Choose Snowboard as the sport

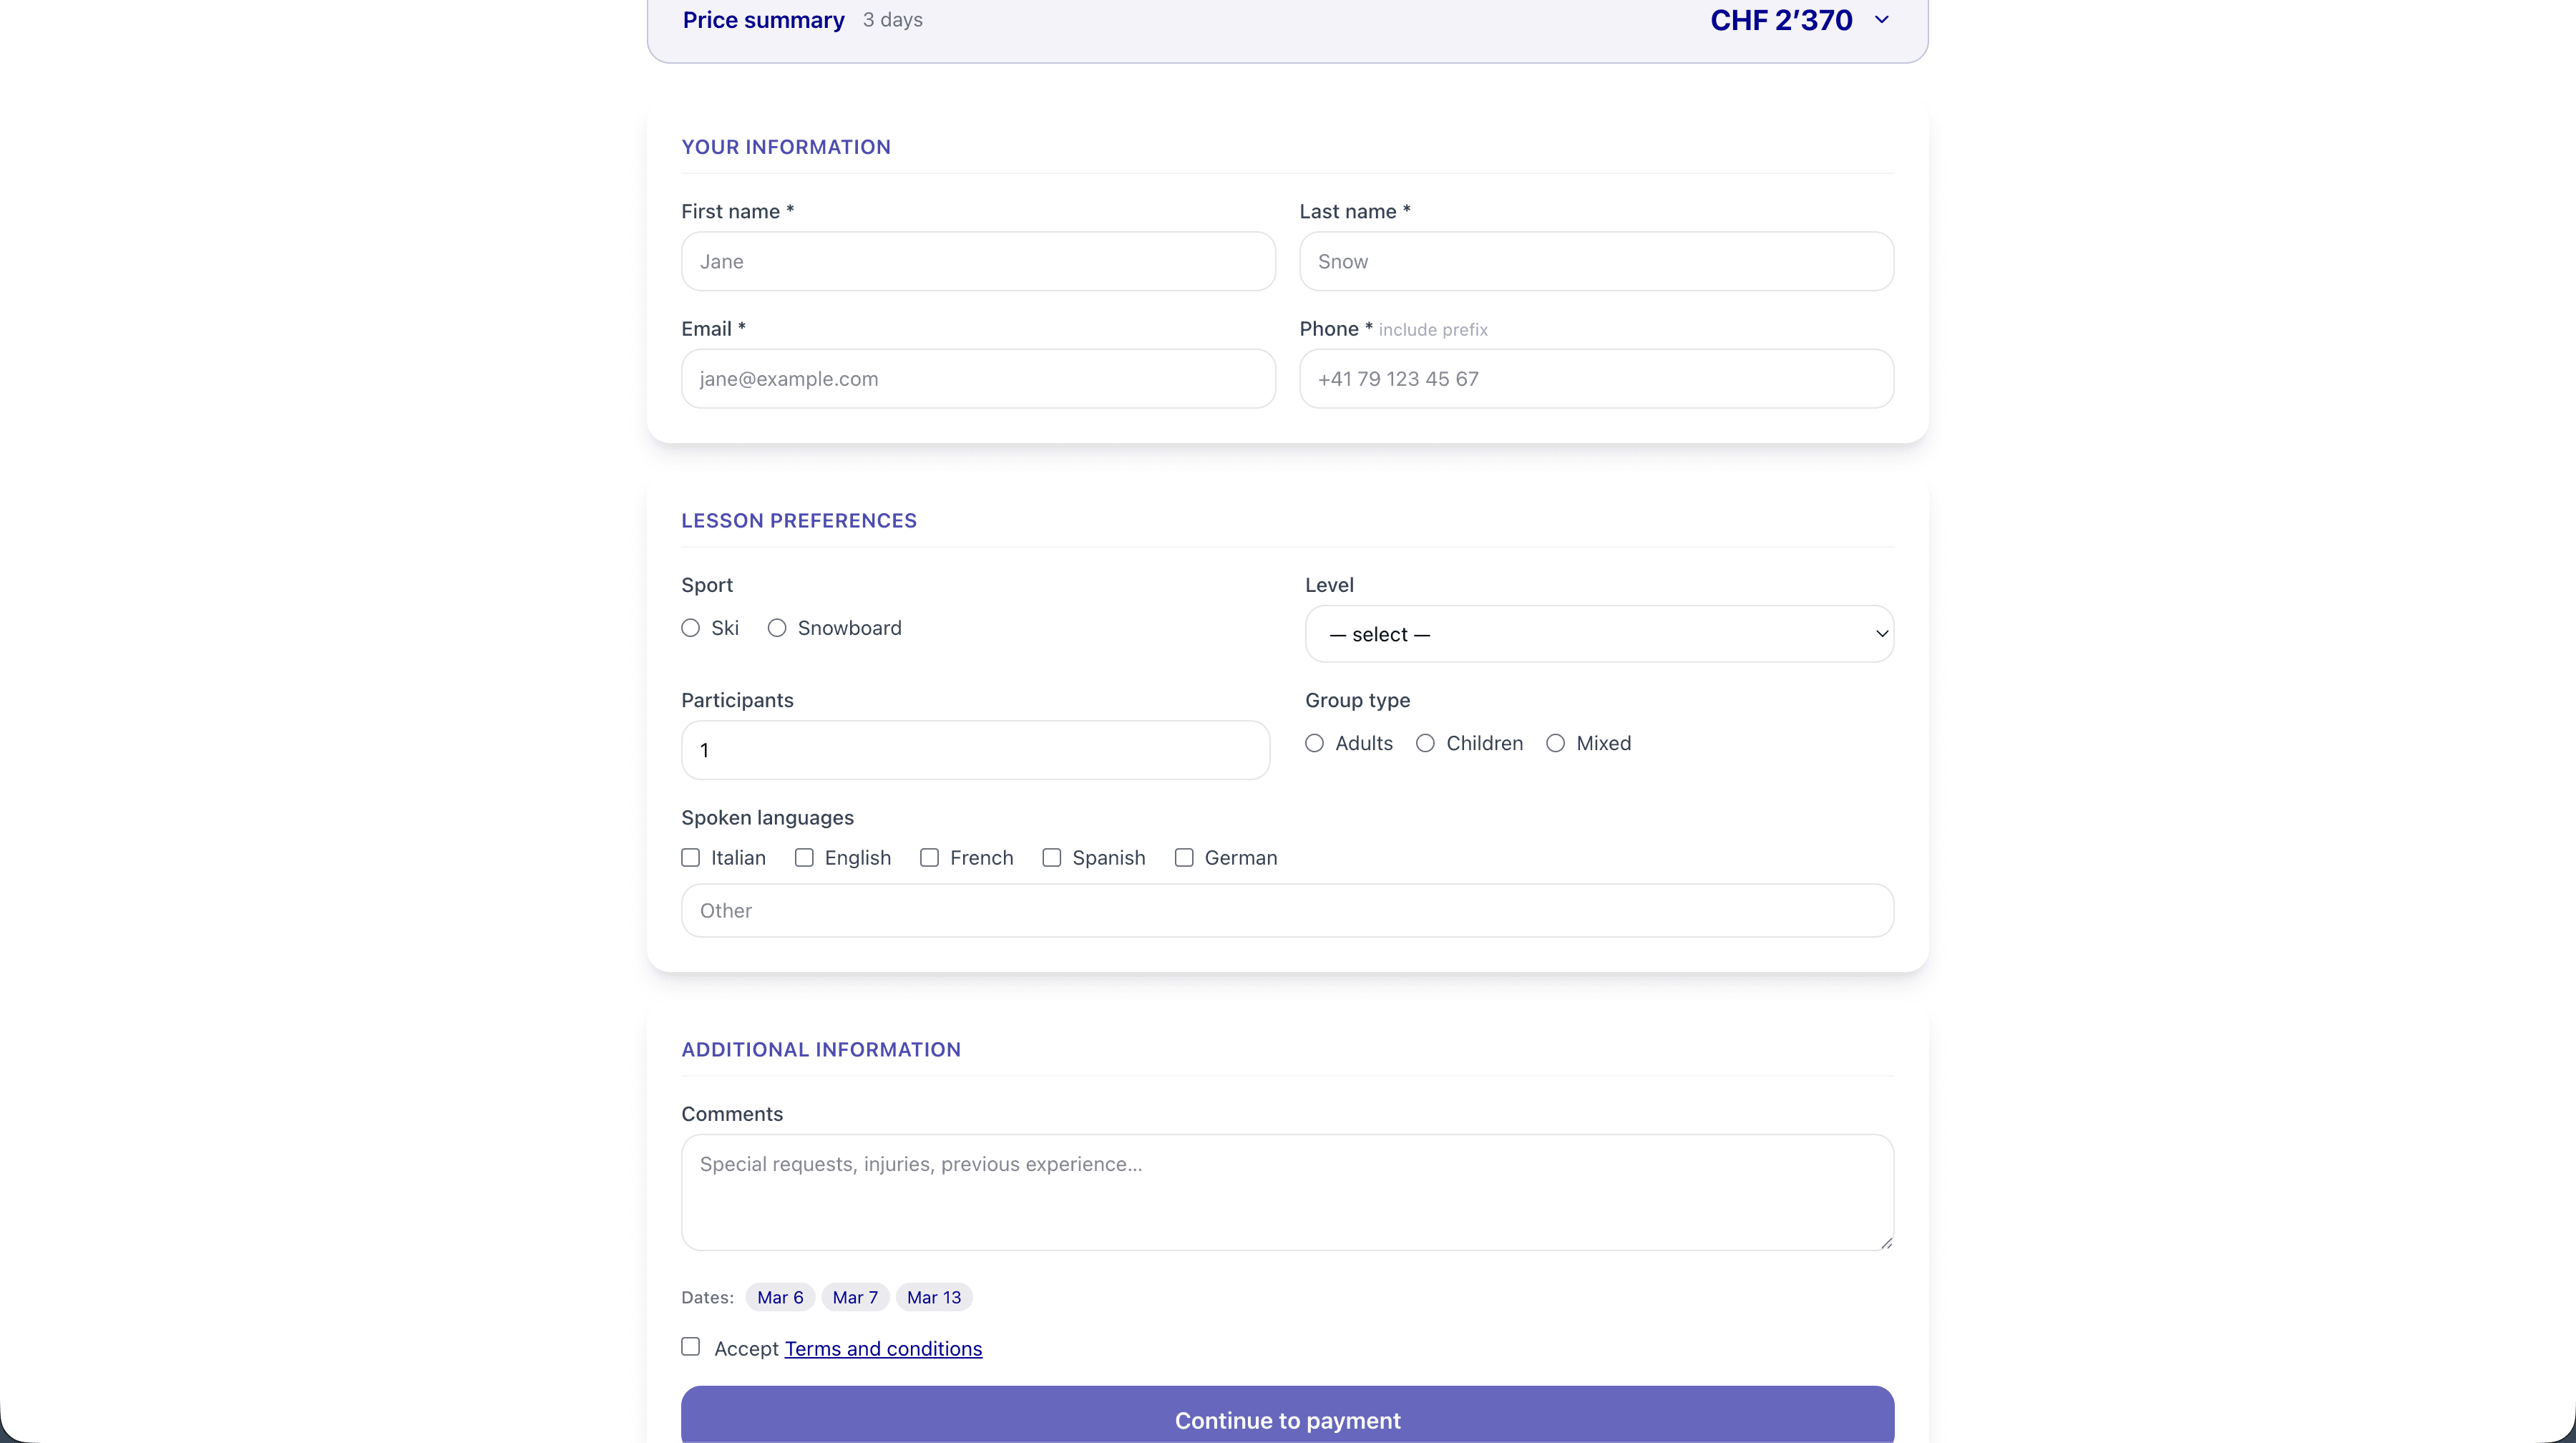tap(777, 628)
